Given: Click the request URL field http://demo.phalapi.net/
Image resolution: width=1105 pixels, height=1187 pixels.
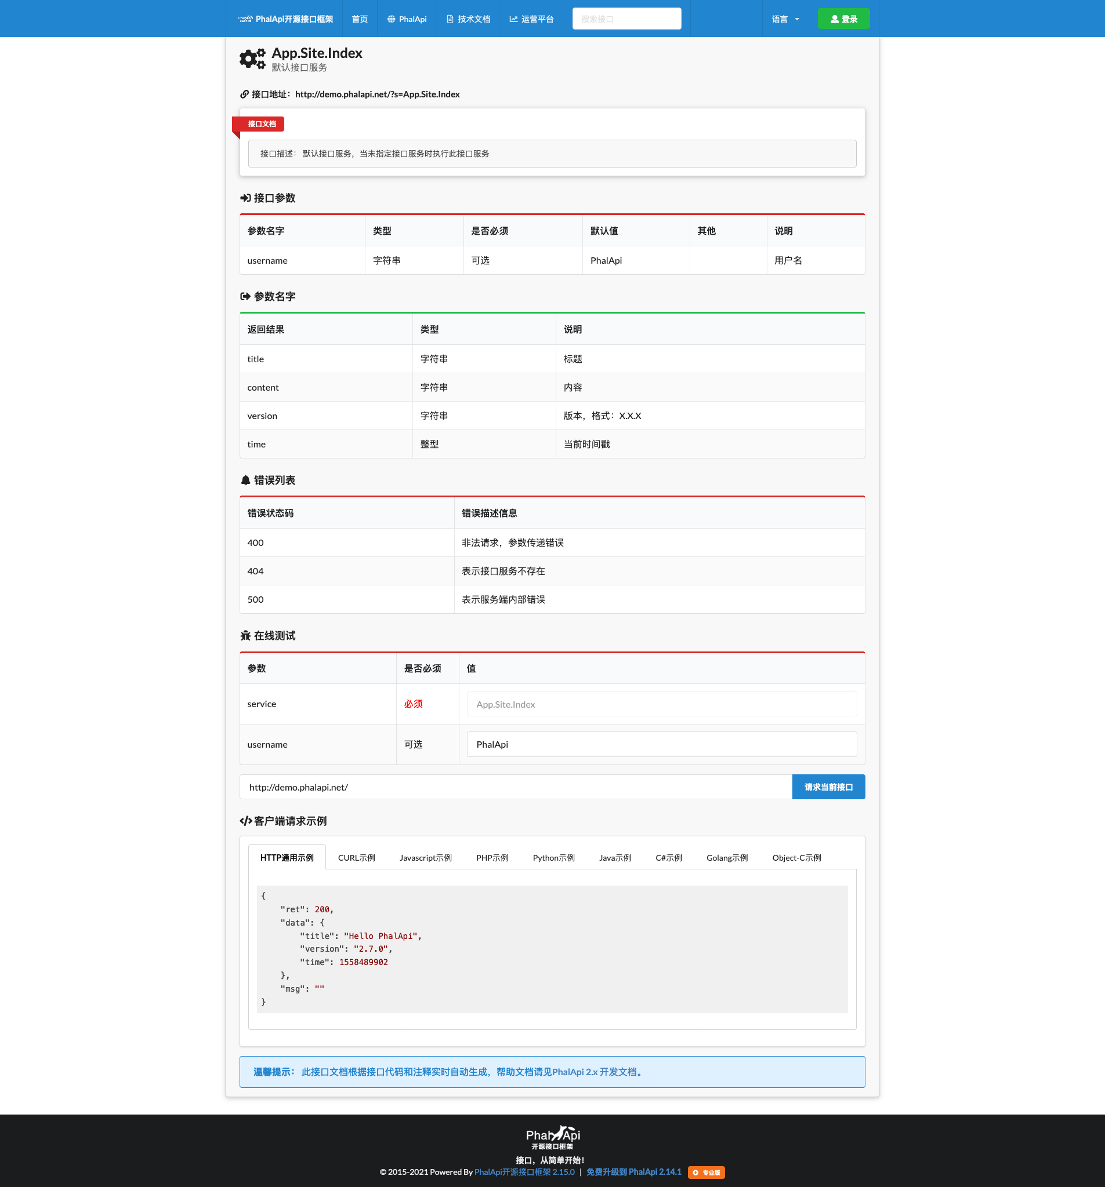Looking at the screenshot, I should [x=516, y=787].
